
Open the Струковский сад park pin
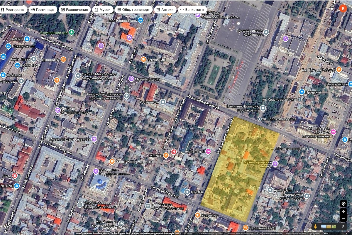(71, 32)
